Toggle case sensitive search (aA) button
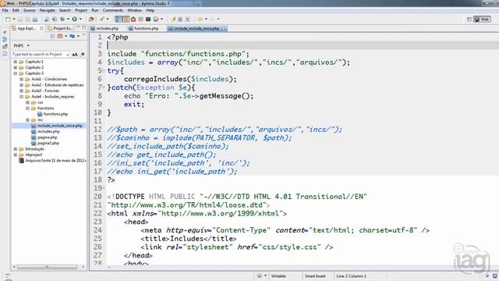This screenshot has height=281, width=499. point(75,55)
